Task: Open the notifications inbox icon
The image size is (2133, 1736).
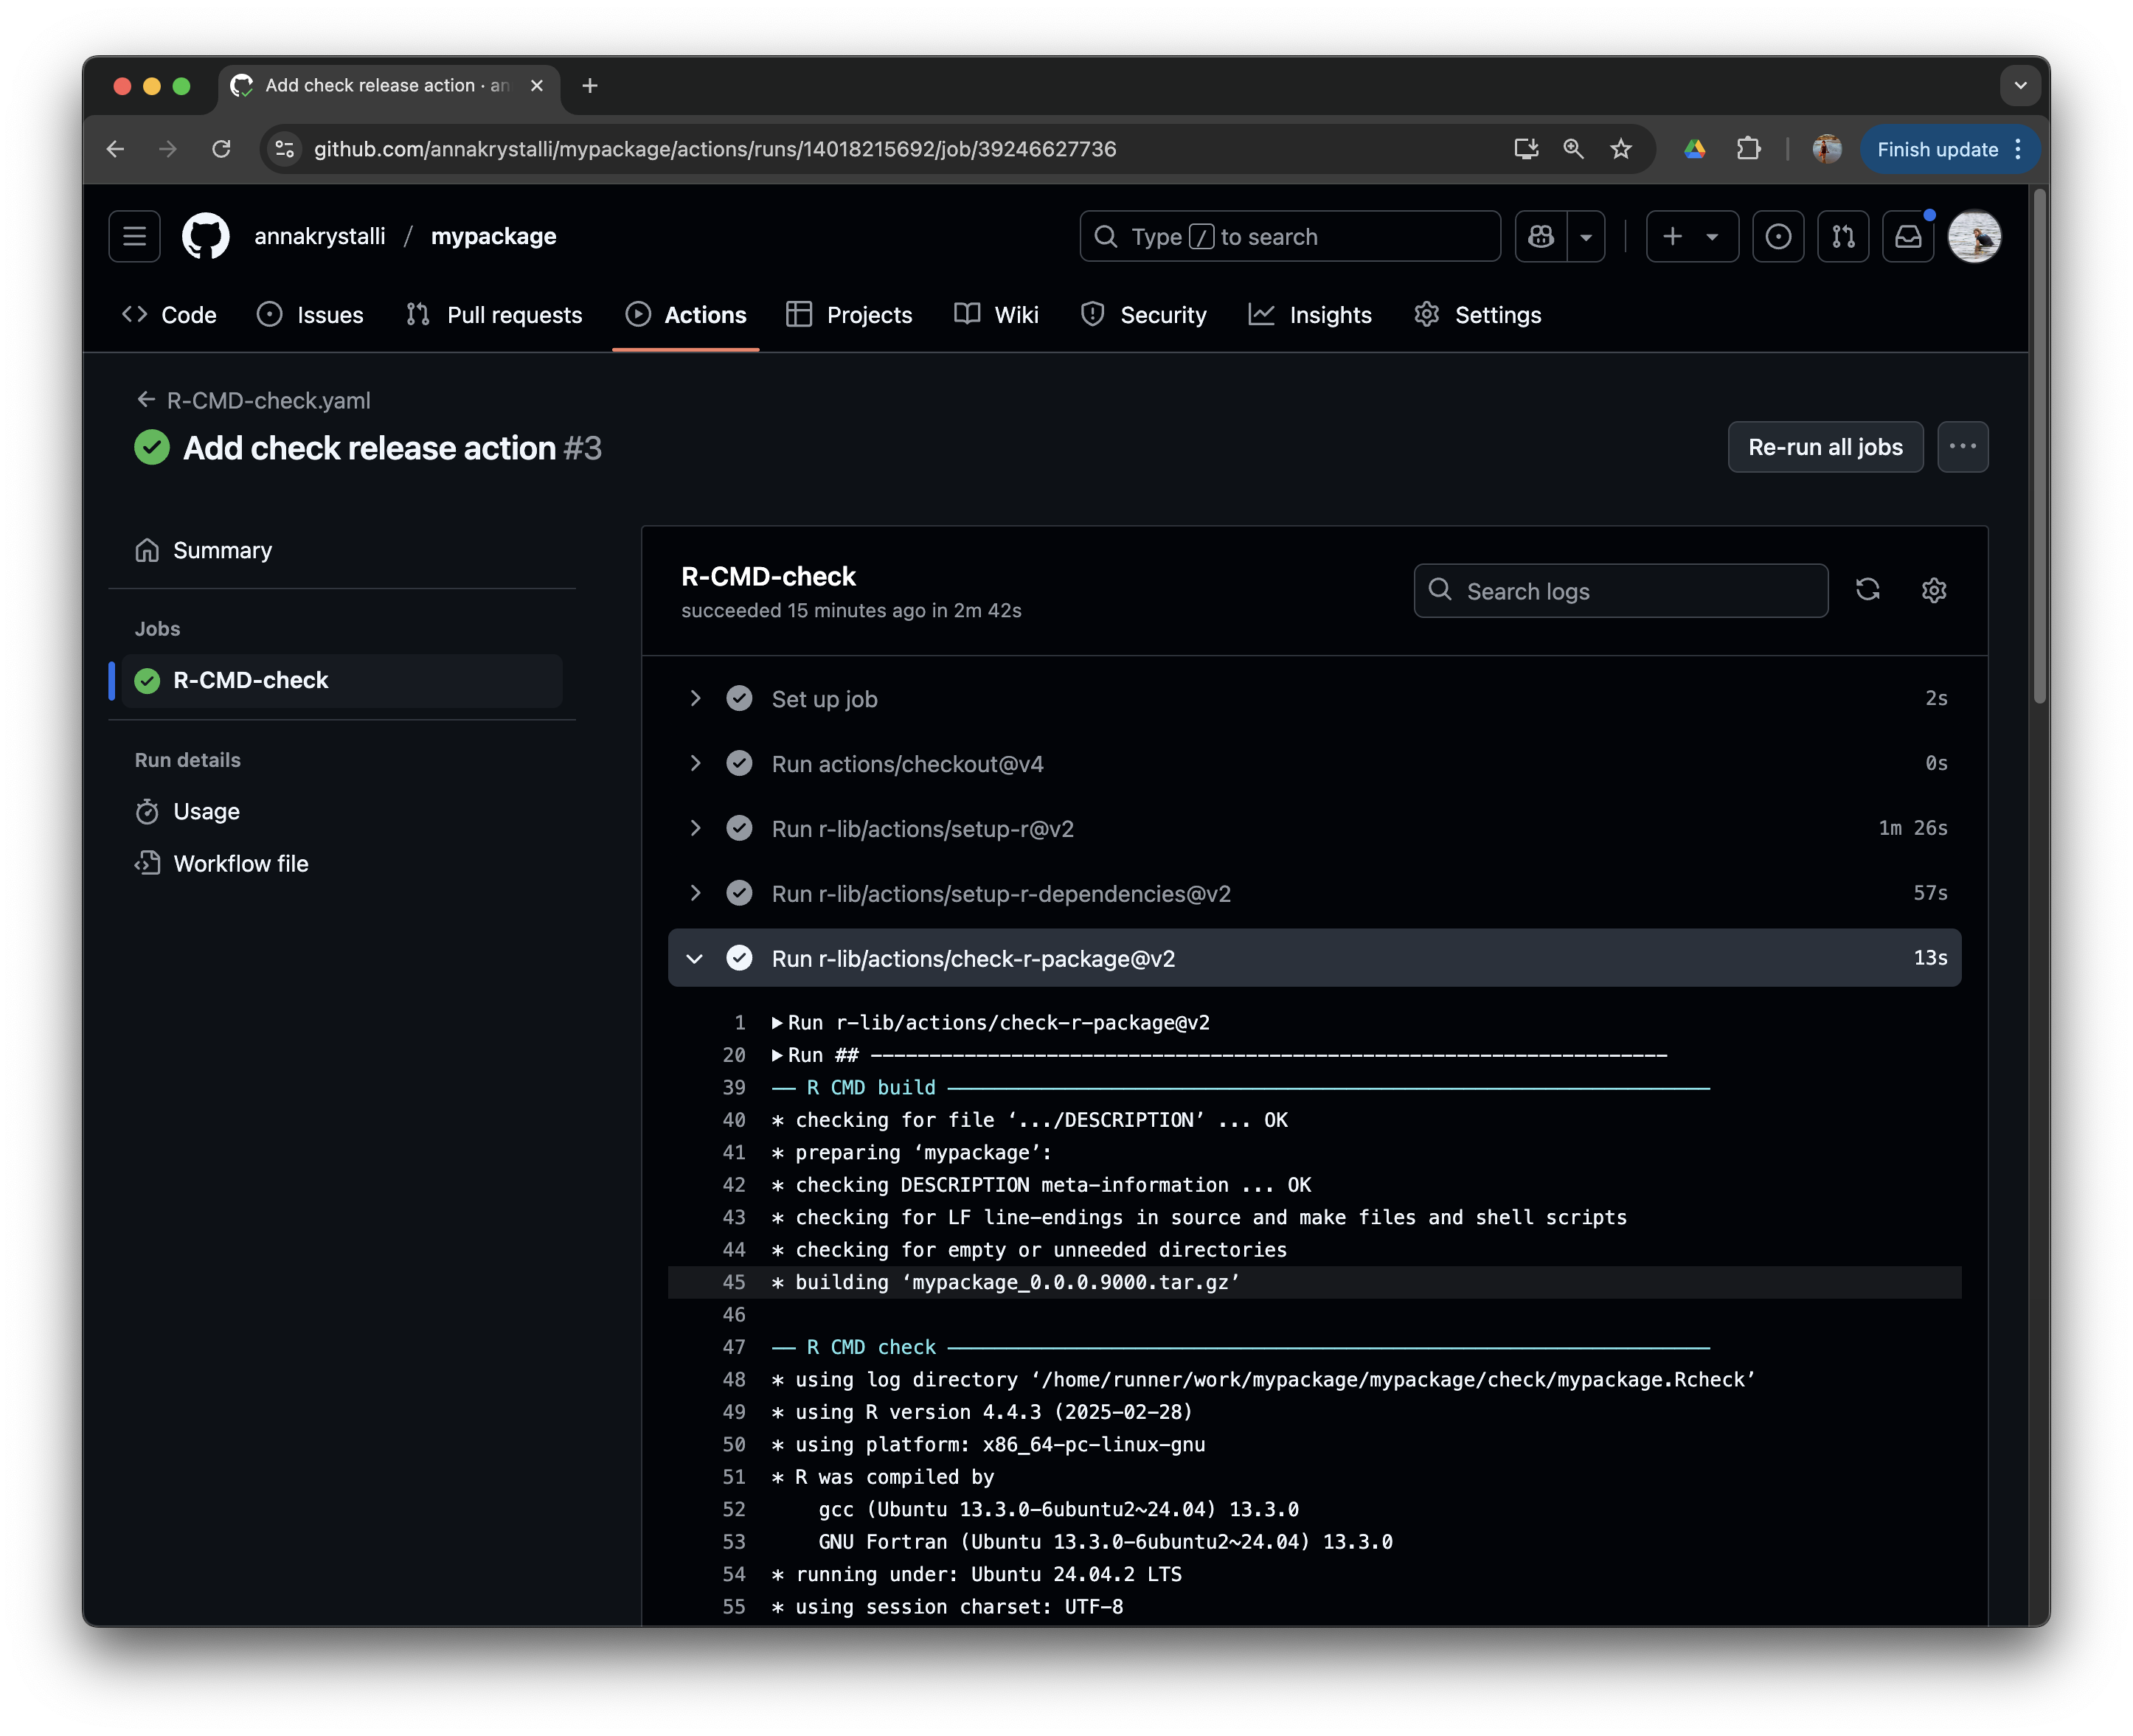Action: click(1908, 237)
